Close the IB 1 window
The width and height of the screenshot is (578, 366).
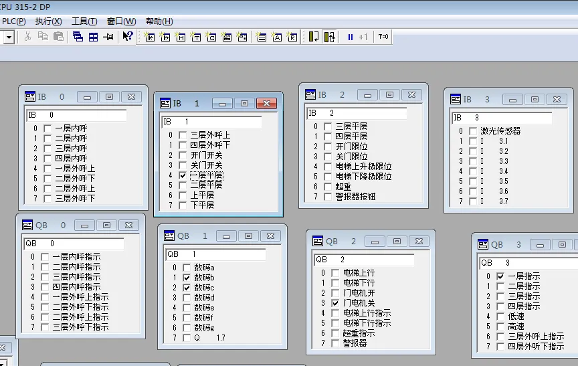(x=266, y=104)
